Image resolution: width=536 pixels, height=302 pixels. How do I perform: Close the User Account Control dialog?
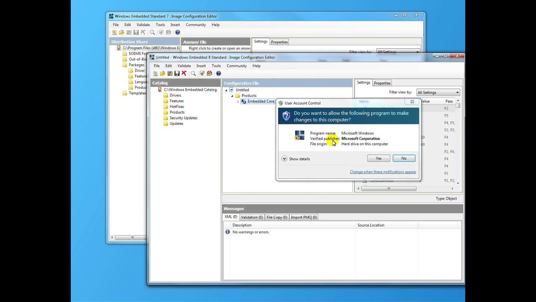[412, 102]
